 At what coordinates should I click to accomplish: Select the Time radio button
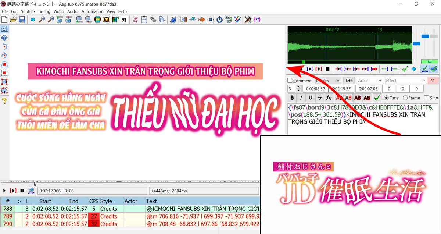[x=386, y=98]
